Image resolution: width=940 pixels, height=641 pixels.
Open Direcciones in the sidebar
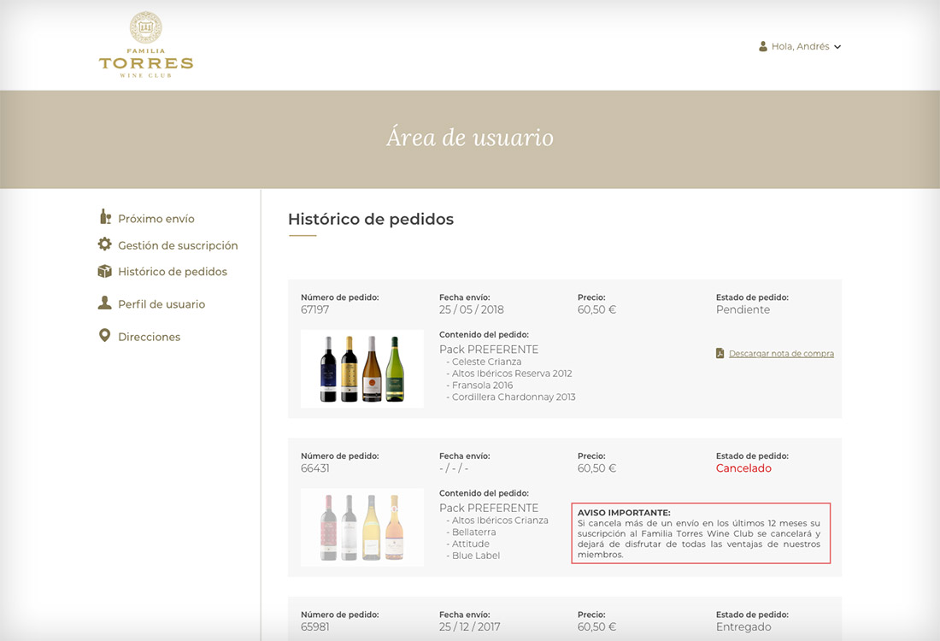[150, 337]
